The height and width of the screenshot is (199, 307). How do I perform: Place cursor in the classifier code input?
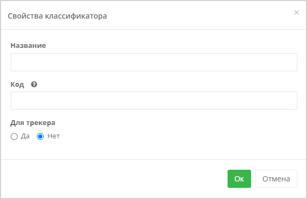click(x=154, y=101)
